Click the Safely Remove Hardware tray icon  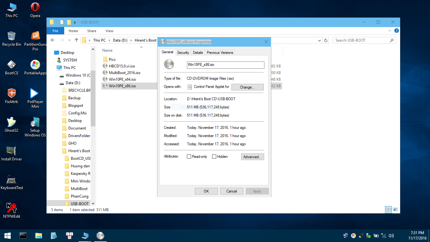click(368, 235)
